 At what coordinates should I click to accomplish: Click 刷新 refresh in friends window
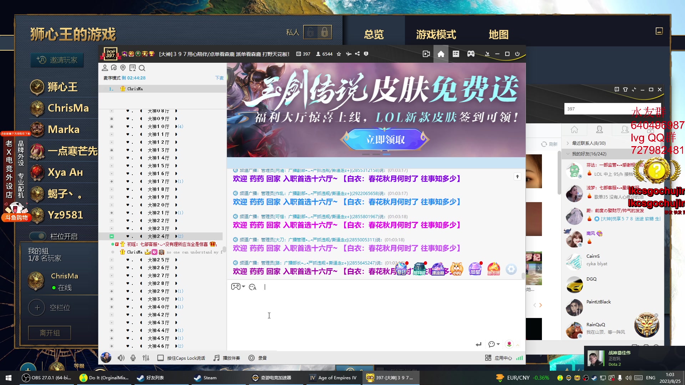coord(549,144)
